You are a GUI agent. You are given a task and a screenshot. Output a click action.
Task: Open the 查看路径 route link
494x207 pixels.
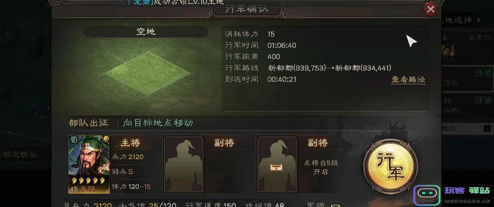coord(408,79)
